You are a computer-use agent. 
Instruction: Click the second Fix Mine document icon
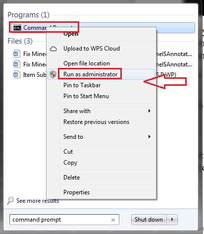(x=17, y=64)
